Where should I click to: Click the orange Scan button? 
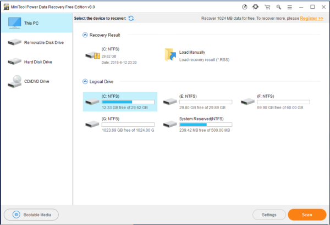[307, 215]
